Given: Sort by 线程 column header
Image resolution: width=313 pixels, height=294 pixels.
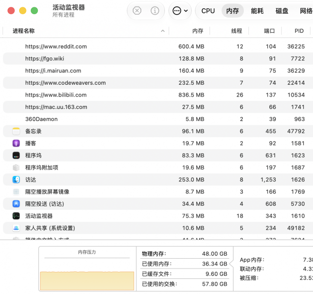Looking at the screenshot, I should [236, 31].
